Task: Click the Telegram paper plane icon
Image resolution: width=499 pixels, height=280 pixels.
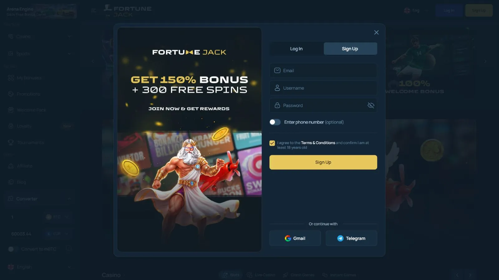Action: 340,238
